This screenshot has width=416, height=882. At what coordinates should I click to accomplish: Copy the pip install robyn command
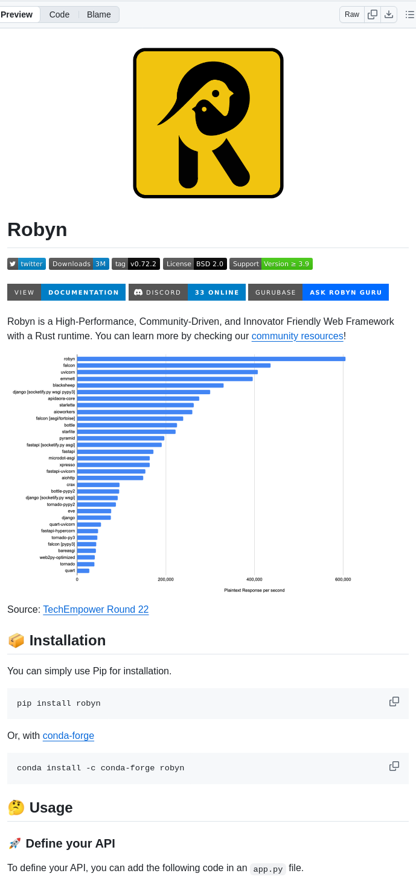point(394,701)
